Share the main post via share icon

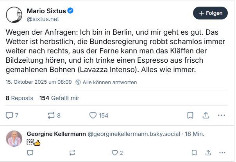pyautogui.click(x=206, y=115)
